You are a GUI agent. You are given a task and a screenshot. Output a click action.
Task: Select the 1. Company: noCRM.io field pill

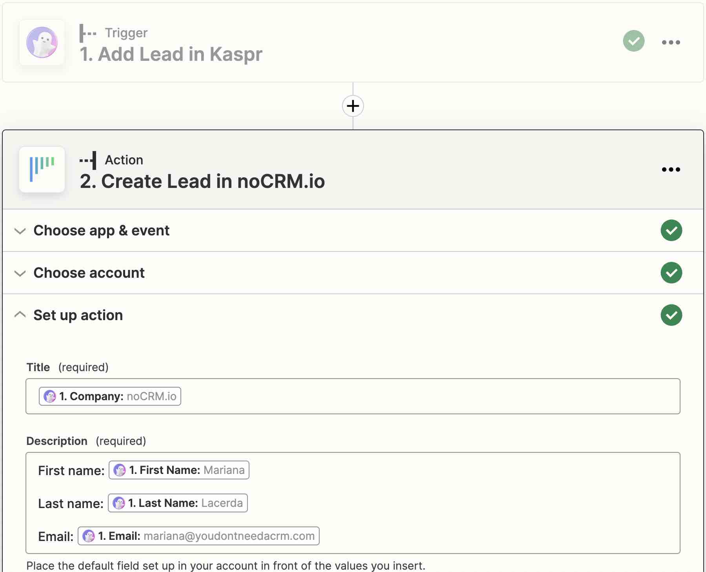tap(110, 396)
